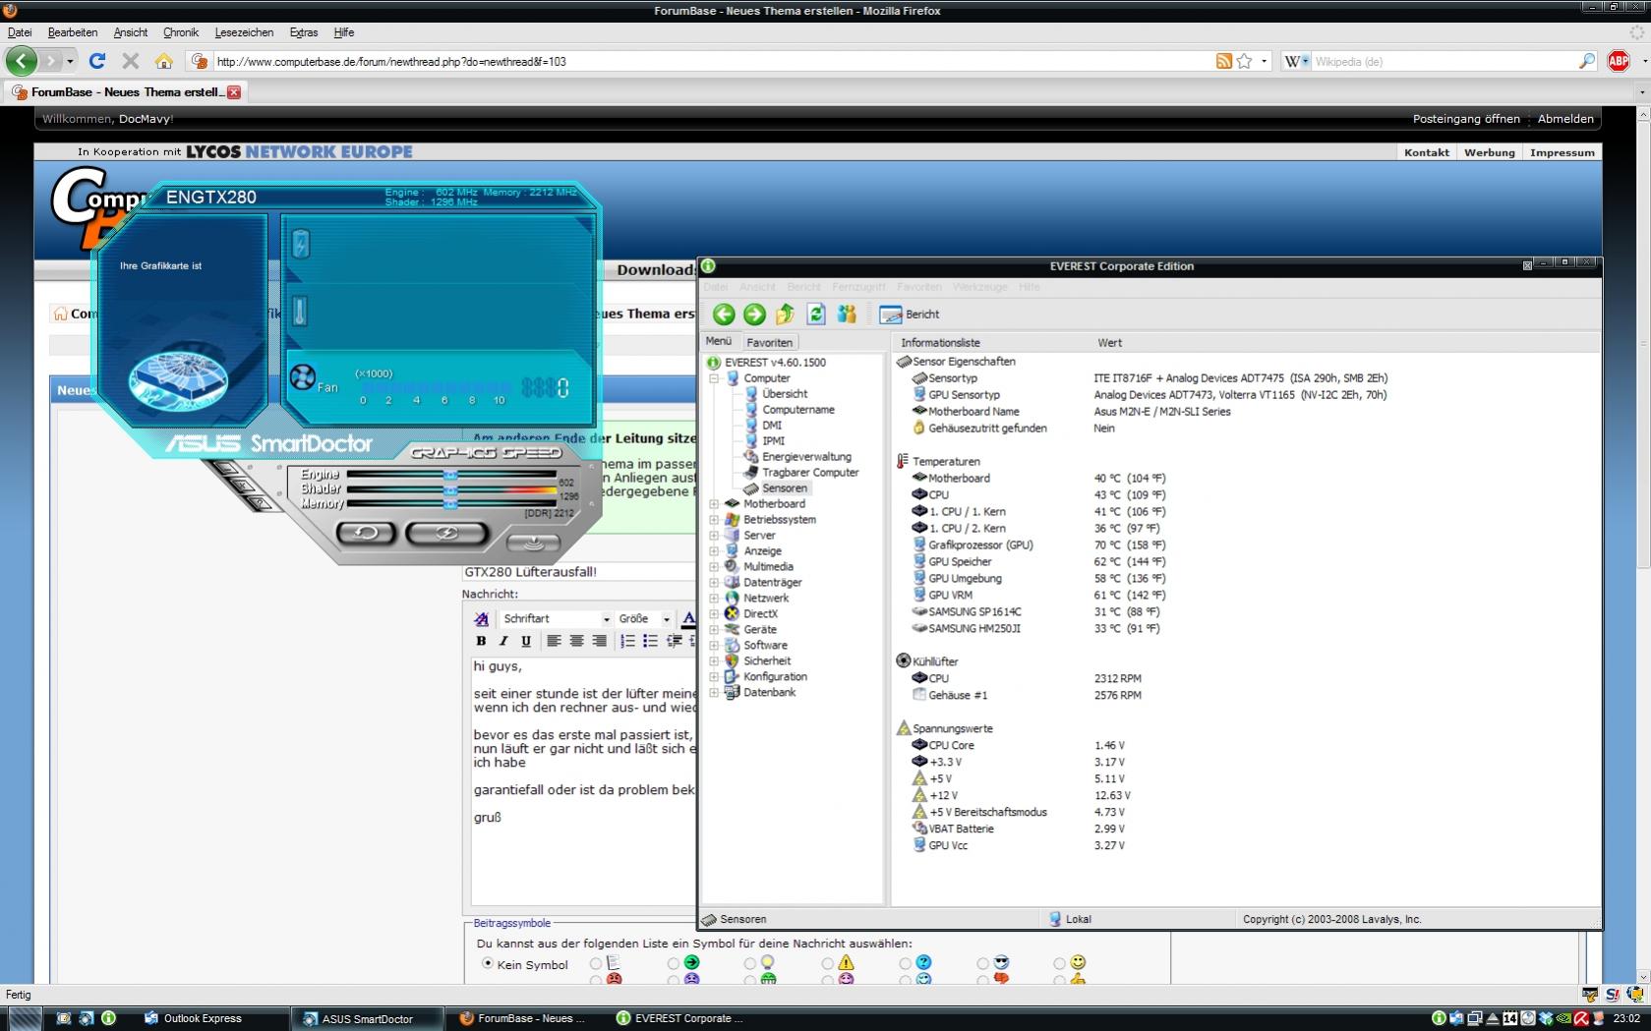Apply italic formatting in the message editor
The height and width of the screenshot is (1031, 1651).
click(503, 641)
